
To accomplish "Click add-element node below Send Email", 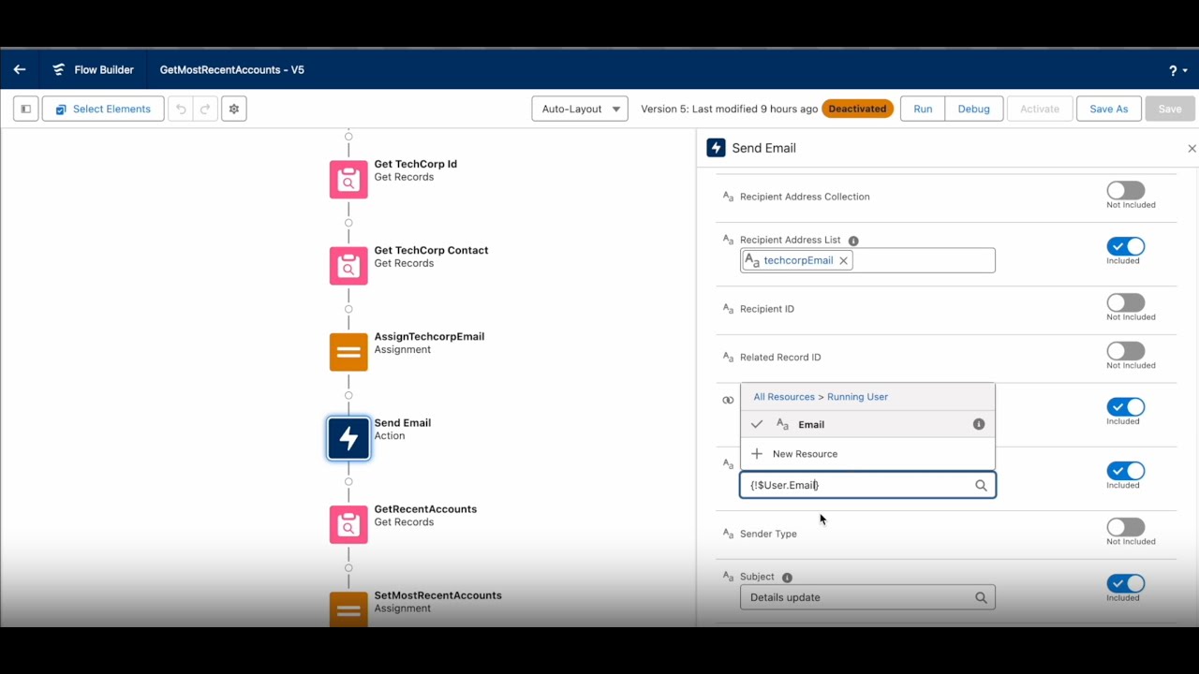I will coord(348,482).
